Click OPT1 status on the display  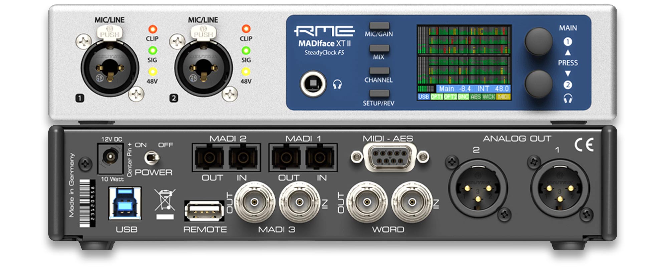tap(436, 97)
